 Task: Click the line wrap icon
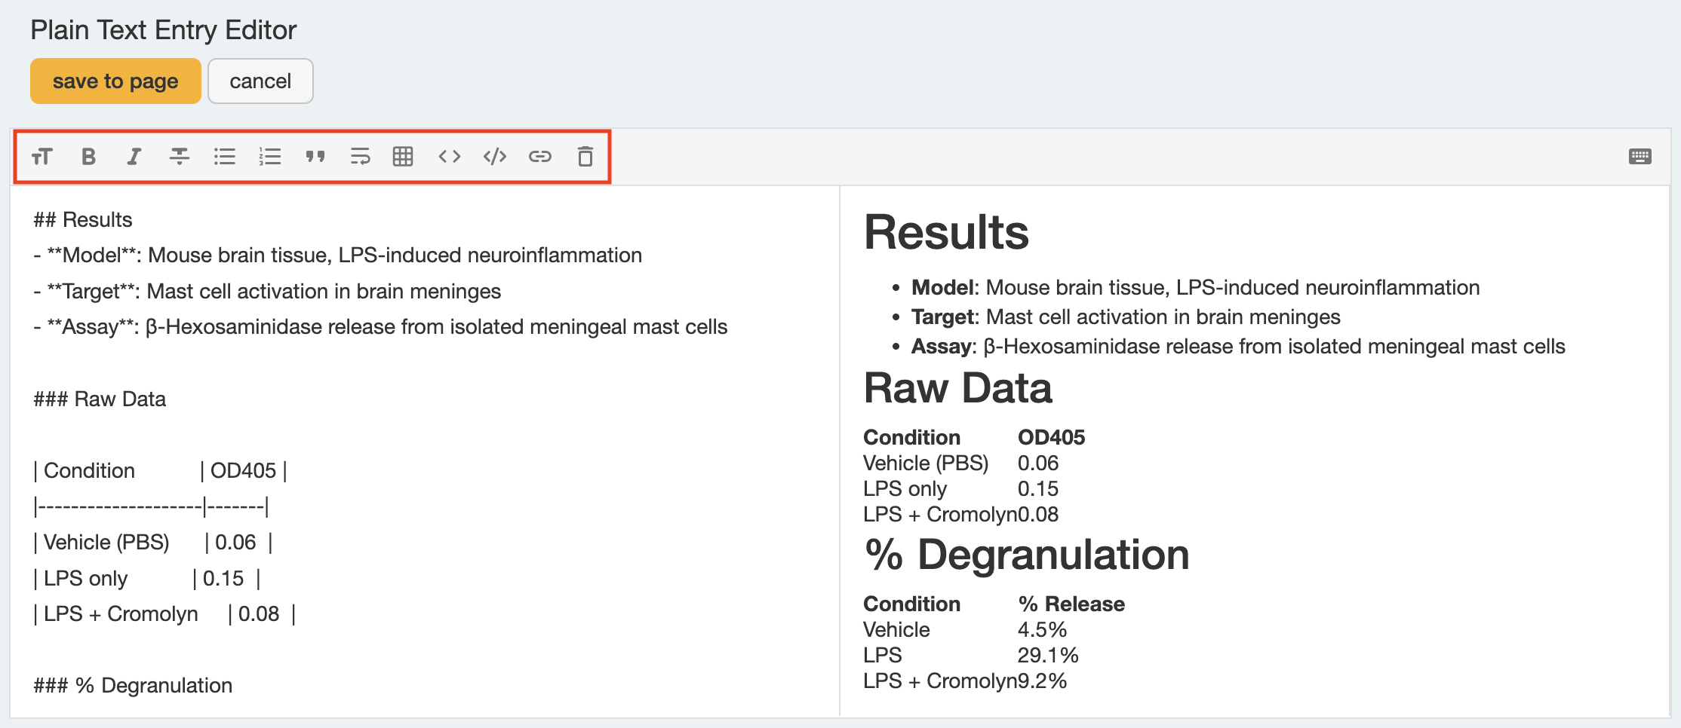click(360, 157)
